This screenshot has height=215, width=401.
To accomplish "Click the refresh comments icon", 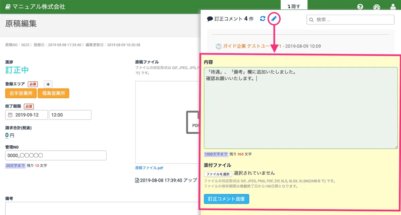I will (263, 19).
